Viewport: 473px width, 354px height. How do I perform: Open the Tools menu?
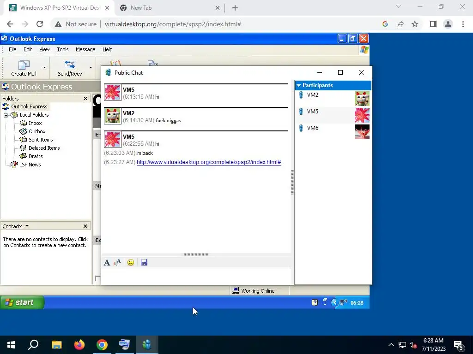point(63,49)
